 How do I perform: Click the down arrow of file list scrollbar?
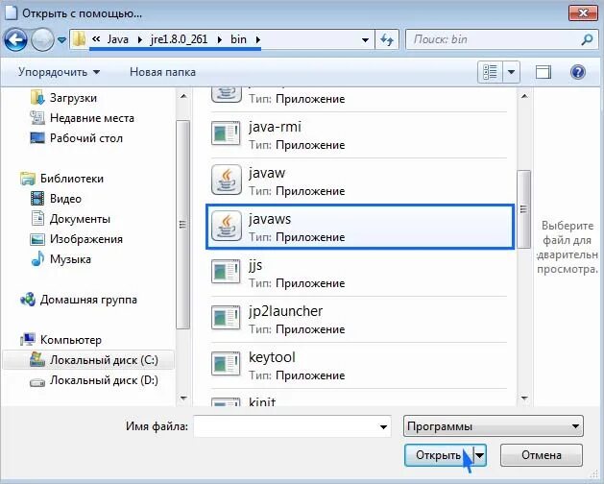[x=524, y=399]
